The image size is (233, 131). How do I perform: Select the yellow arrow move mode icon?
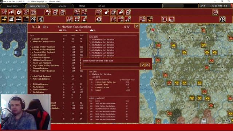point(4,19)
